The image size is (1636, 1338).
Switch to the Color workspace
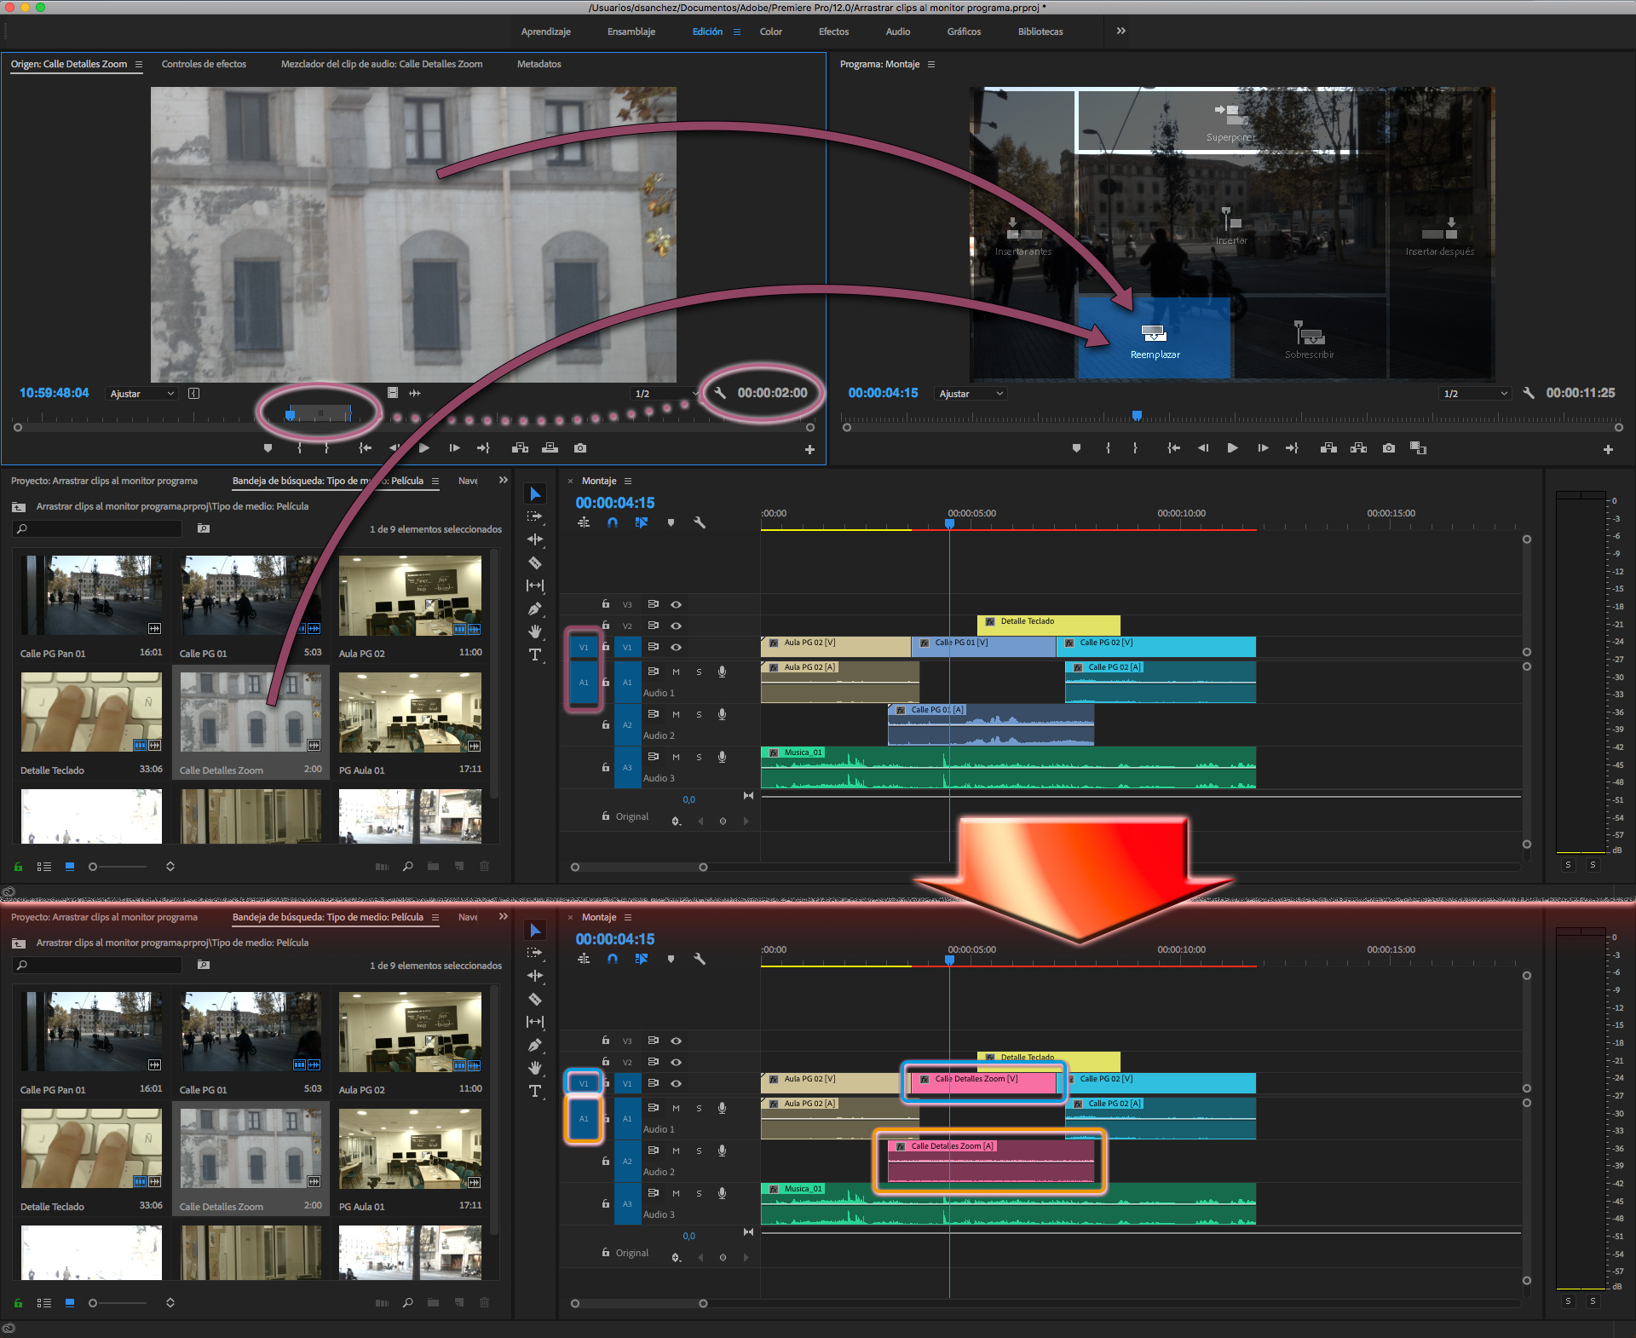[x=770, y=32]
